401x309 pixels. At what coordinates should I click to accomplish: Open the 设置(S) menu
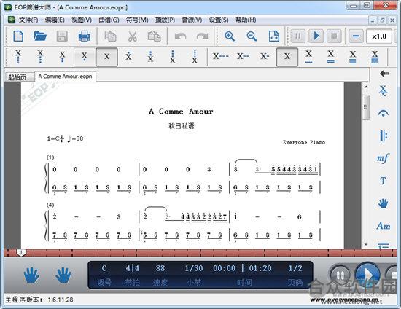[219, 20]
